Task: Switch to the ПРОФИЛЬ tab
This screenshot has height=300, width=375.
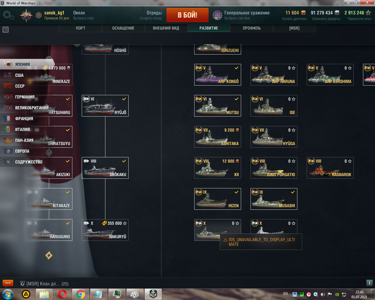Action: 252,28
